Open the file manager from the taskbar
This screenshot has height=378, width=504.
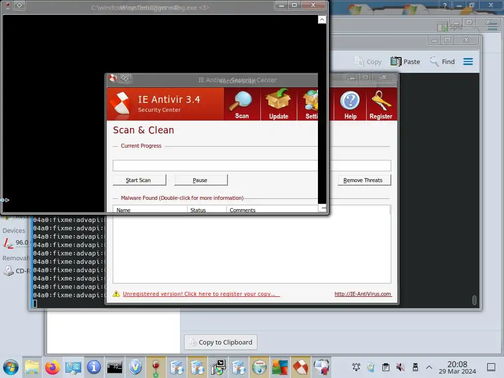click(32, 367)
